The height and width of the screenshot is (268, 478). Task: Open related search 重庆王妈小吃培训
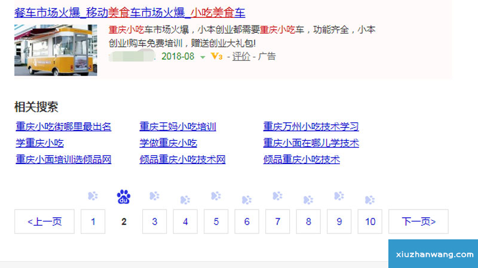pos(177,127)
